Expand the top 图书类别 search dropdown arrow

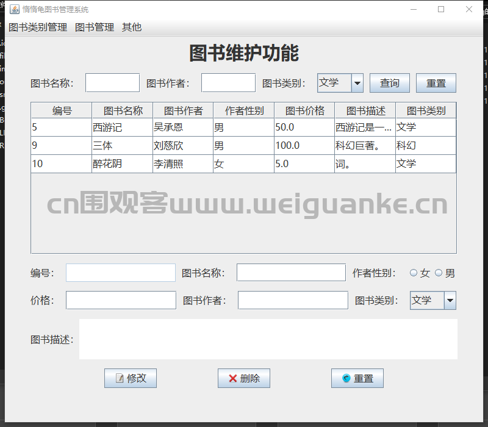[357, 83]
